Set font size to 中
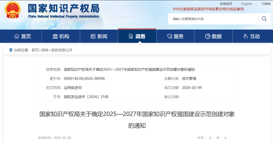This screenshot has width=273, height=142. [x=218, y=138]
